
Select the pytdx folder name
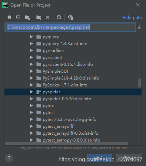coord(48,106)
